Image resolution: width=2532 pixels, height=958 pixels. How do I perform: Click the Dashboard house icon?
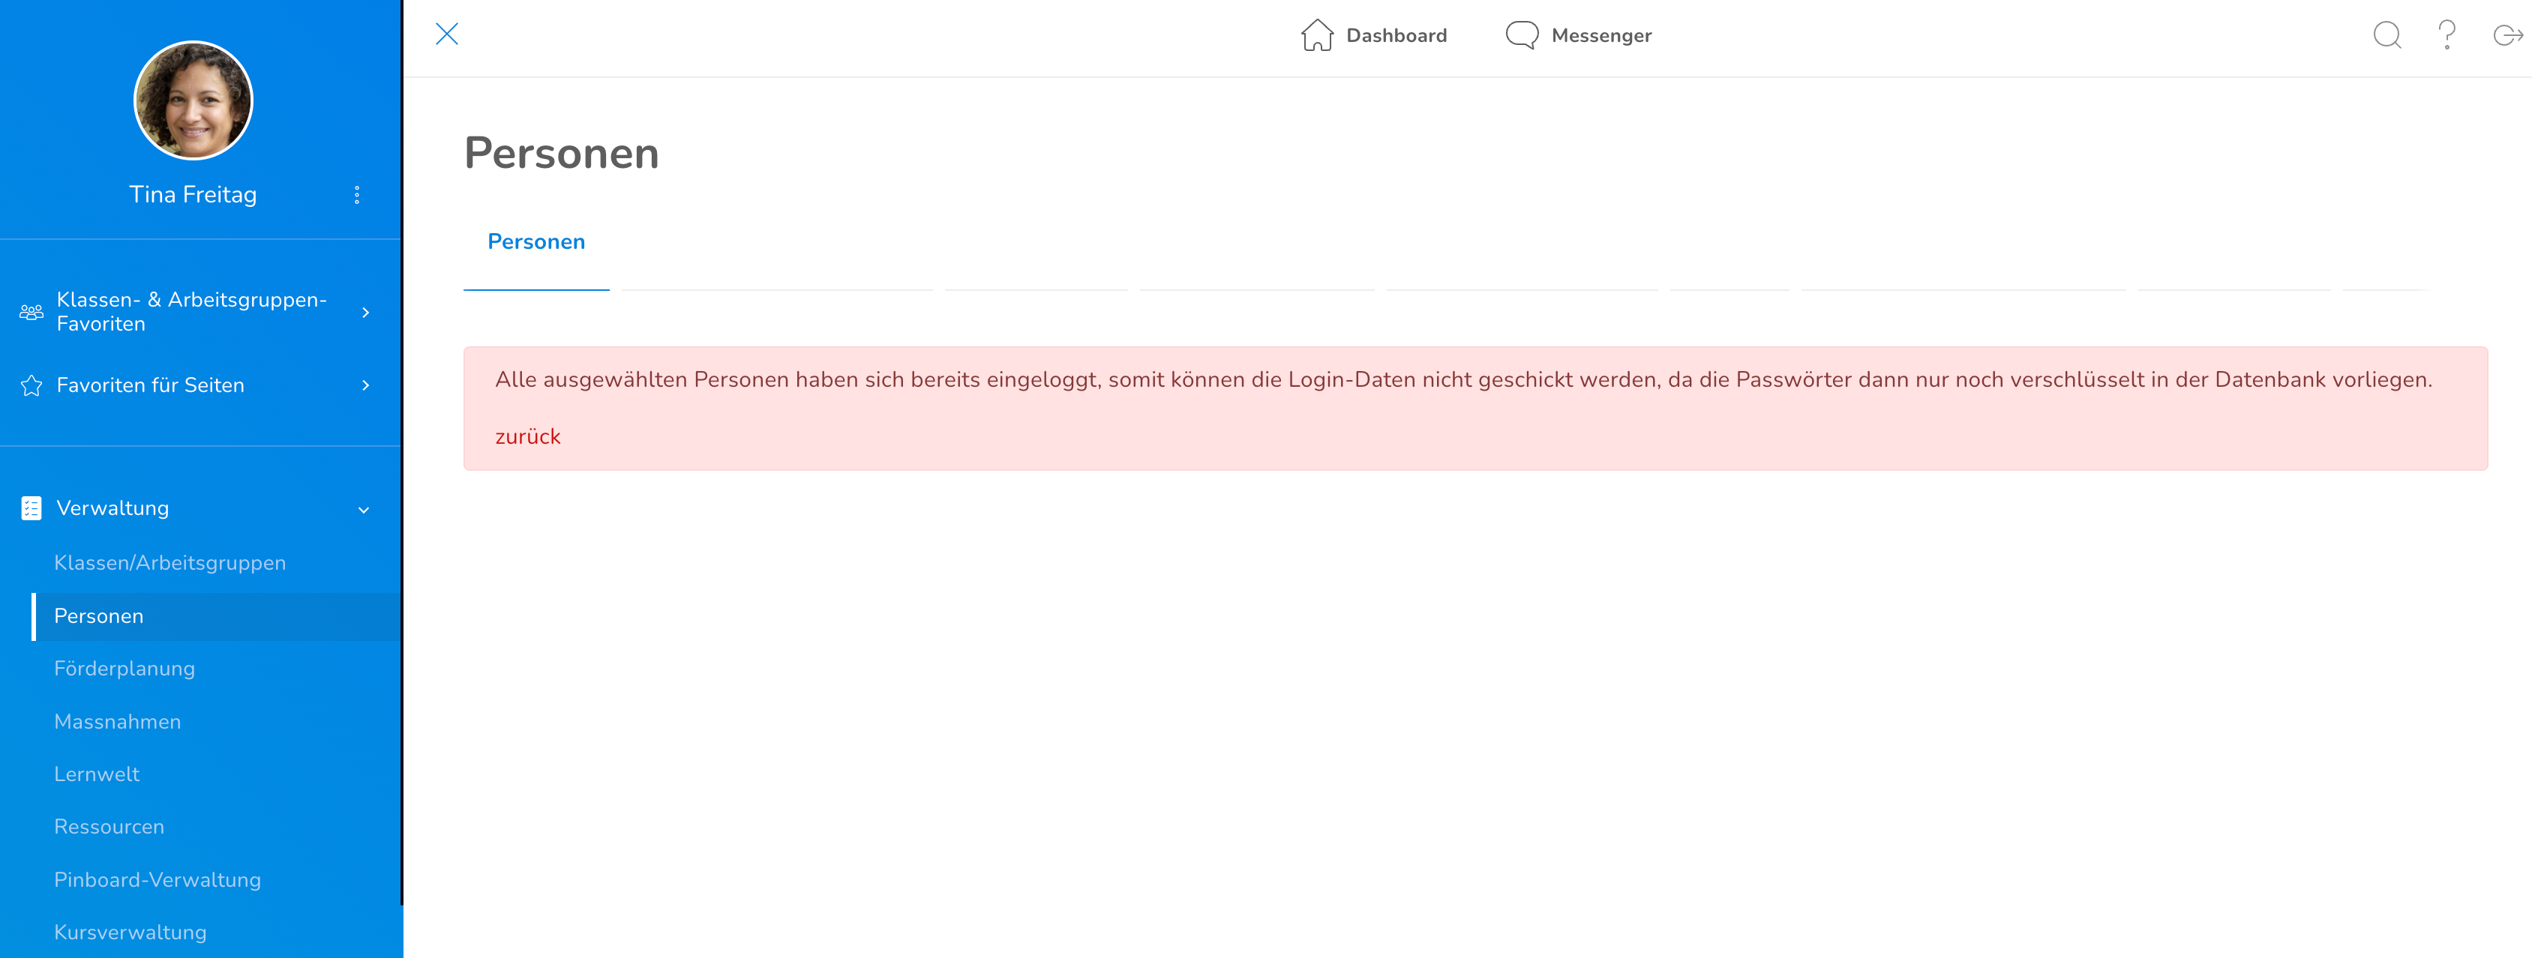1316,35
